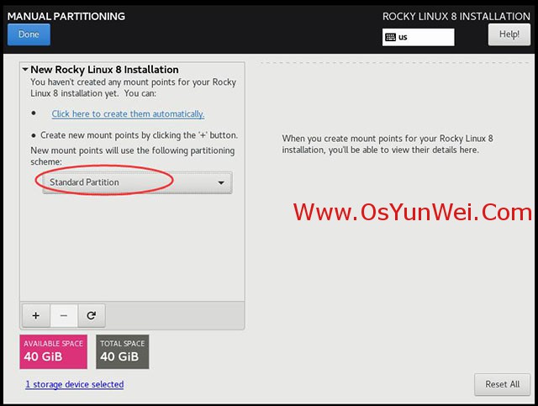Image resolution: width=538 pixels, height=406 pixels.
Task: Open the Help! page
Action: 509,34
